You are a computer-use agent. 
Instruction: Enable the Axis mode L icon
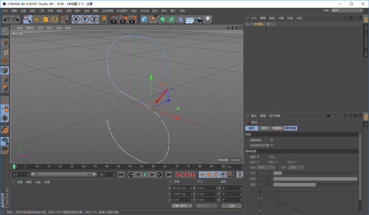[5, 100]
